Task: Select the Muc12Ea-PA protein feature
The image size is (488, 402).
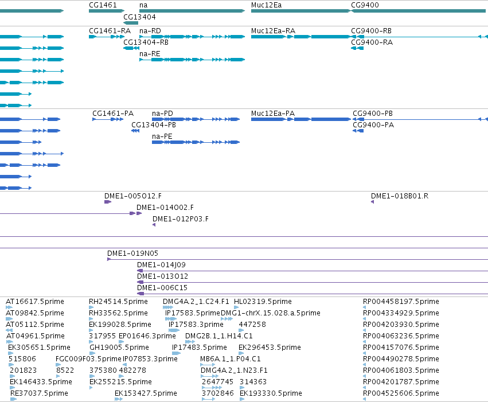Action: 300,119
